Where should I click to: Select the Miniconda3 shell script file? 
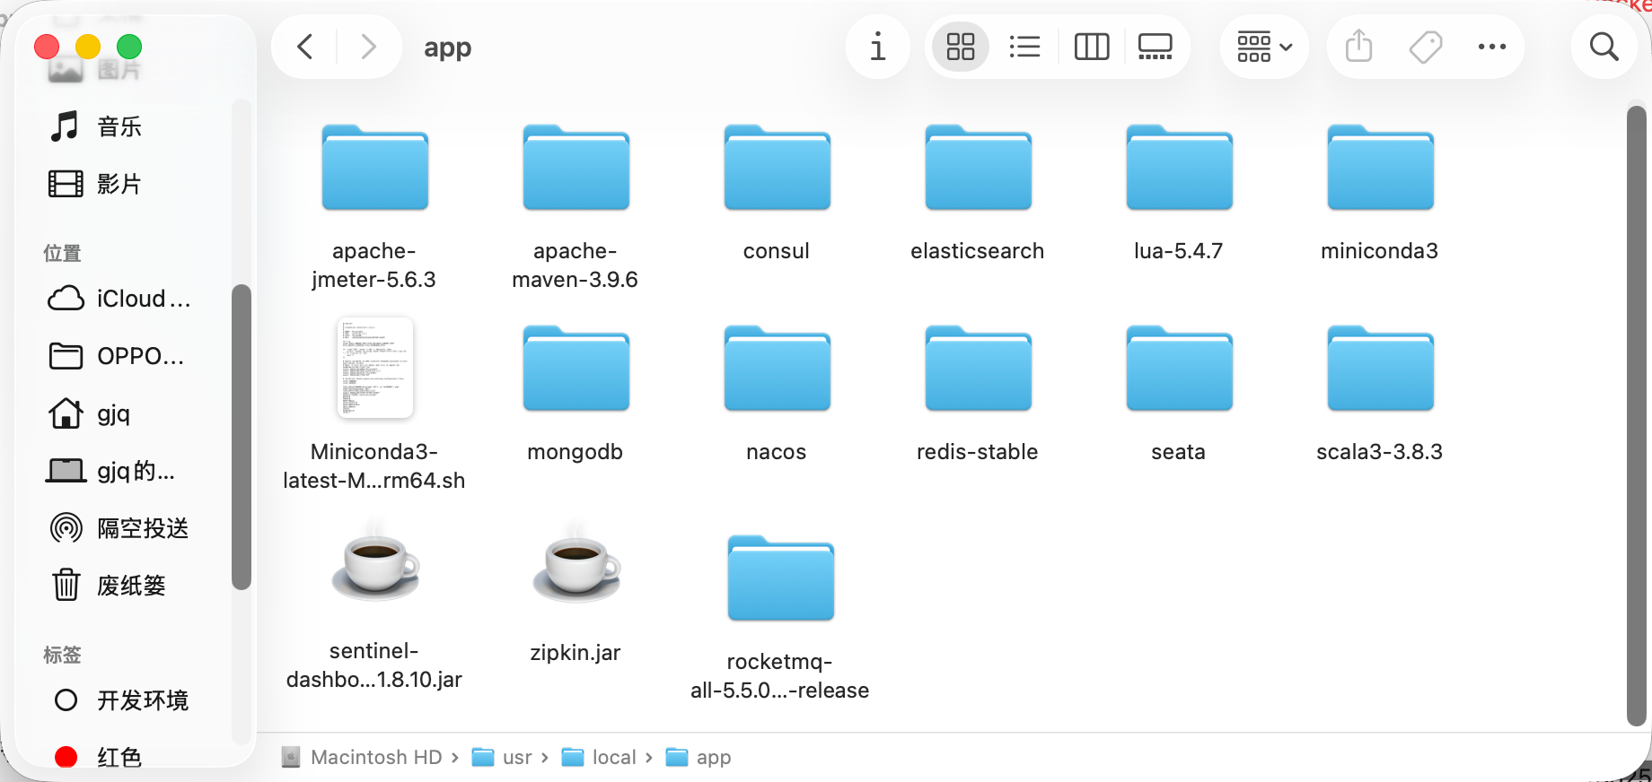375,368
